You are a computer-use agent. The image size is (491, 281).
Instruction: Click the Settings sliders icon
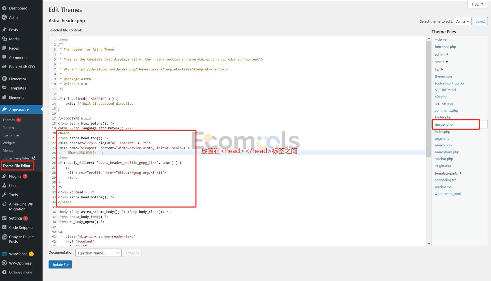click(4, 218)
